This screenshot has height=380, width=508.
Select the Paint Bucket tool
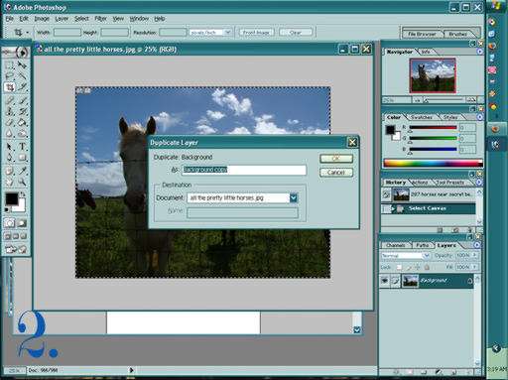coord(22,123)
